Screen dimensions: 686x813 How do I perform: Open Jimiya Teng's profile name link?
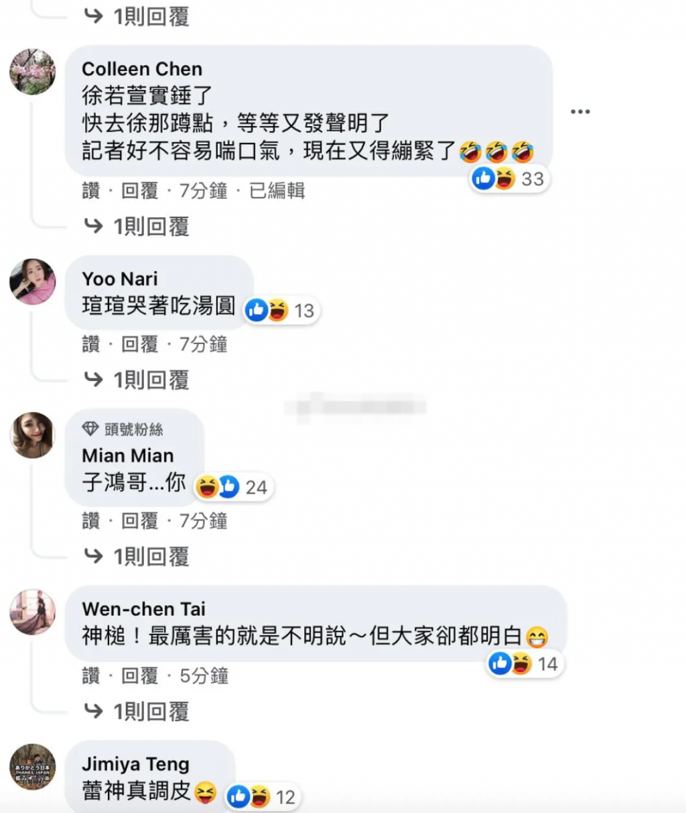[x=136, y=764]
